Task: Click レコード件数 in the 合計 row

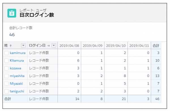Action: (x=39, y=99)
